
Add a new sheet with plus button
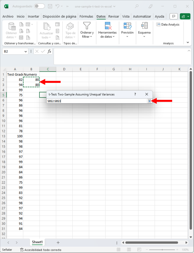[58, 242]
